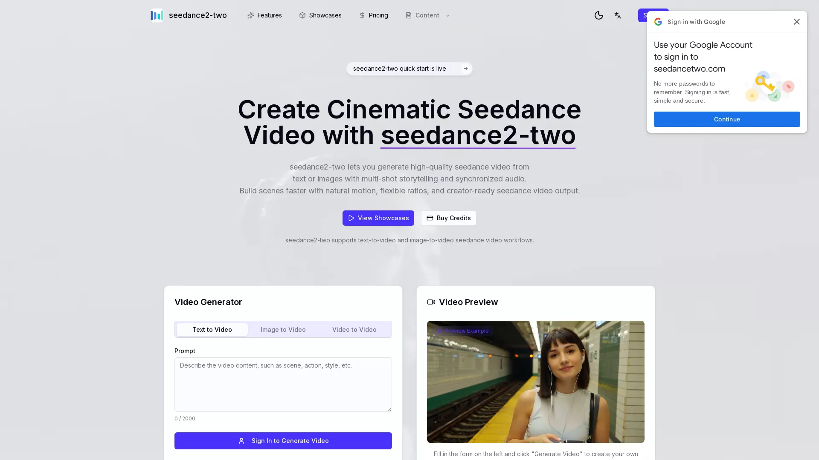Expand the Content dropdown menu

pyautogui.click(x=427, y=15)
